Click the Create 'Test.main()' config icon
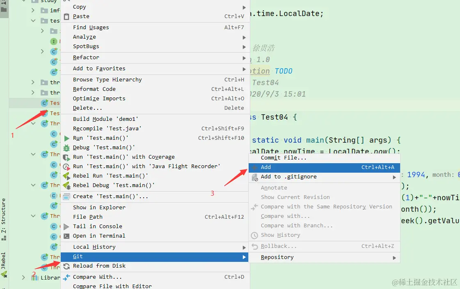 66,197
